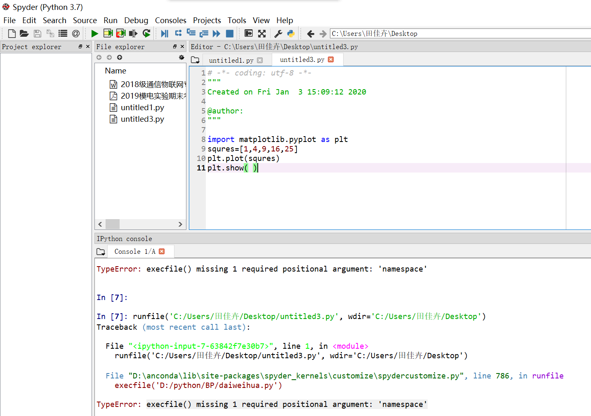Open the Projects menu
591x416 pixels.
click(207, 20)
